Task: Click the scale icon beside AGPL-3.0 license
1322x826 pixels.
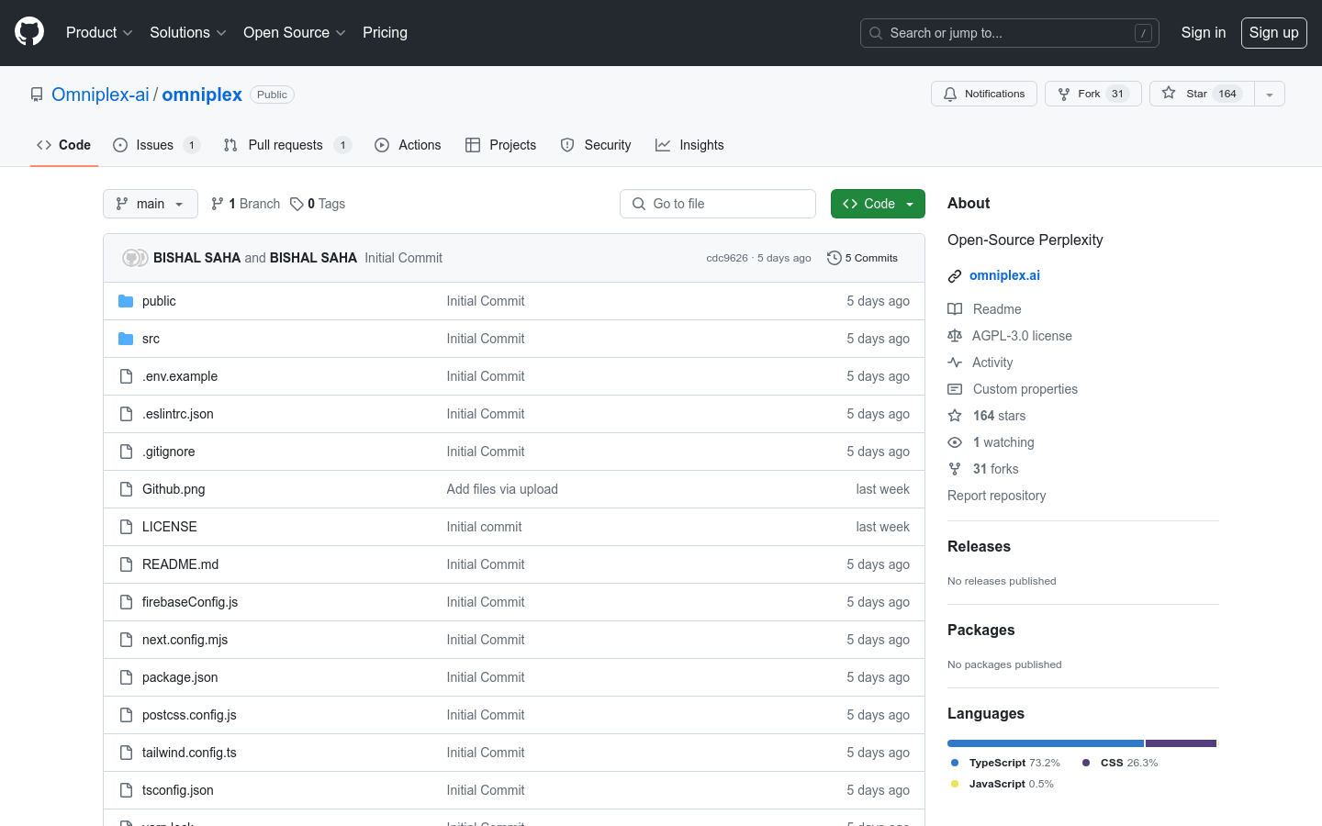Action: pyautogui.click(x=955, y=336)
